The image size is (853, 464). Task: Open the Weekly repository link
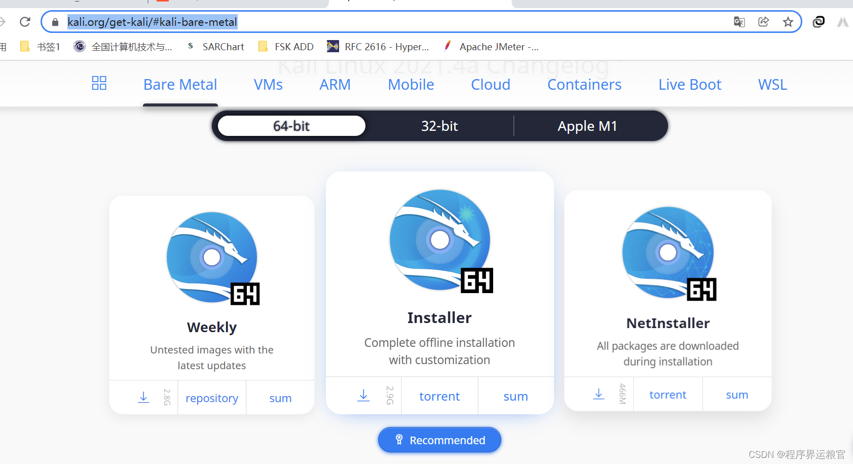click(212, 398)
